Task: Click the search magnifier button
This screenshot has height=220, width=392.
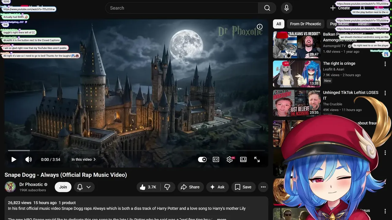Action: [267, 8]
